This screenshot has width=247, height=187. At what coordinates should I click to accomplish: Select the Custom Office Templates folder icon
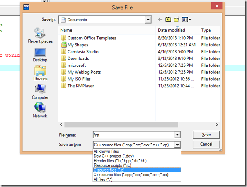coord(64,38)
